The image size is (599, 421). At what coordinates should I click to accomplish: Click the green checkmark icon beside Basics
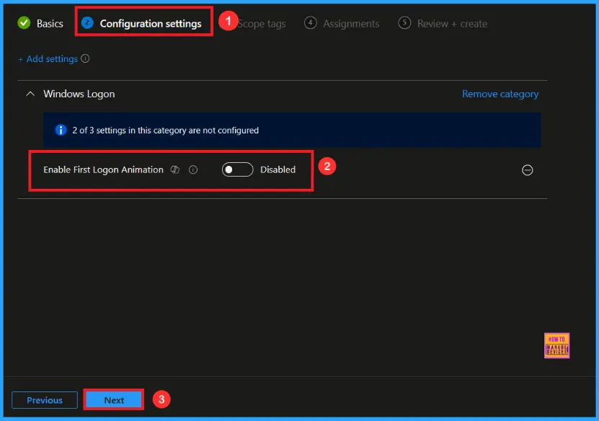click(24, 23)
